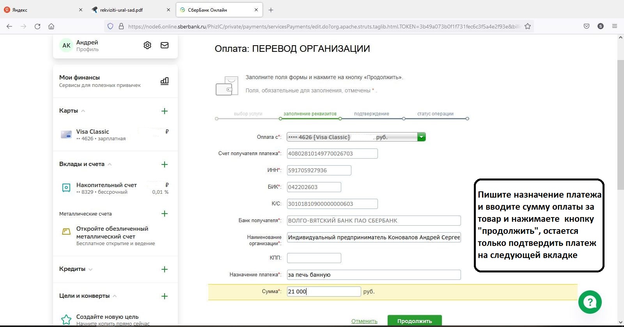Screen dimensions: 624x327
Task: Click the Счет получателя платежа field
Action: [332, 154]
